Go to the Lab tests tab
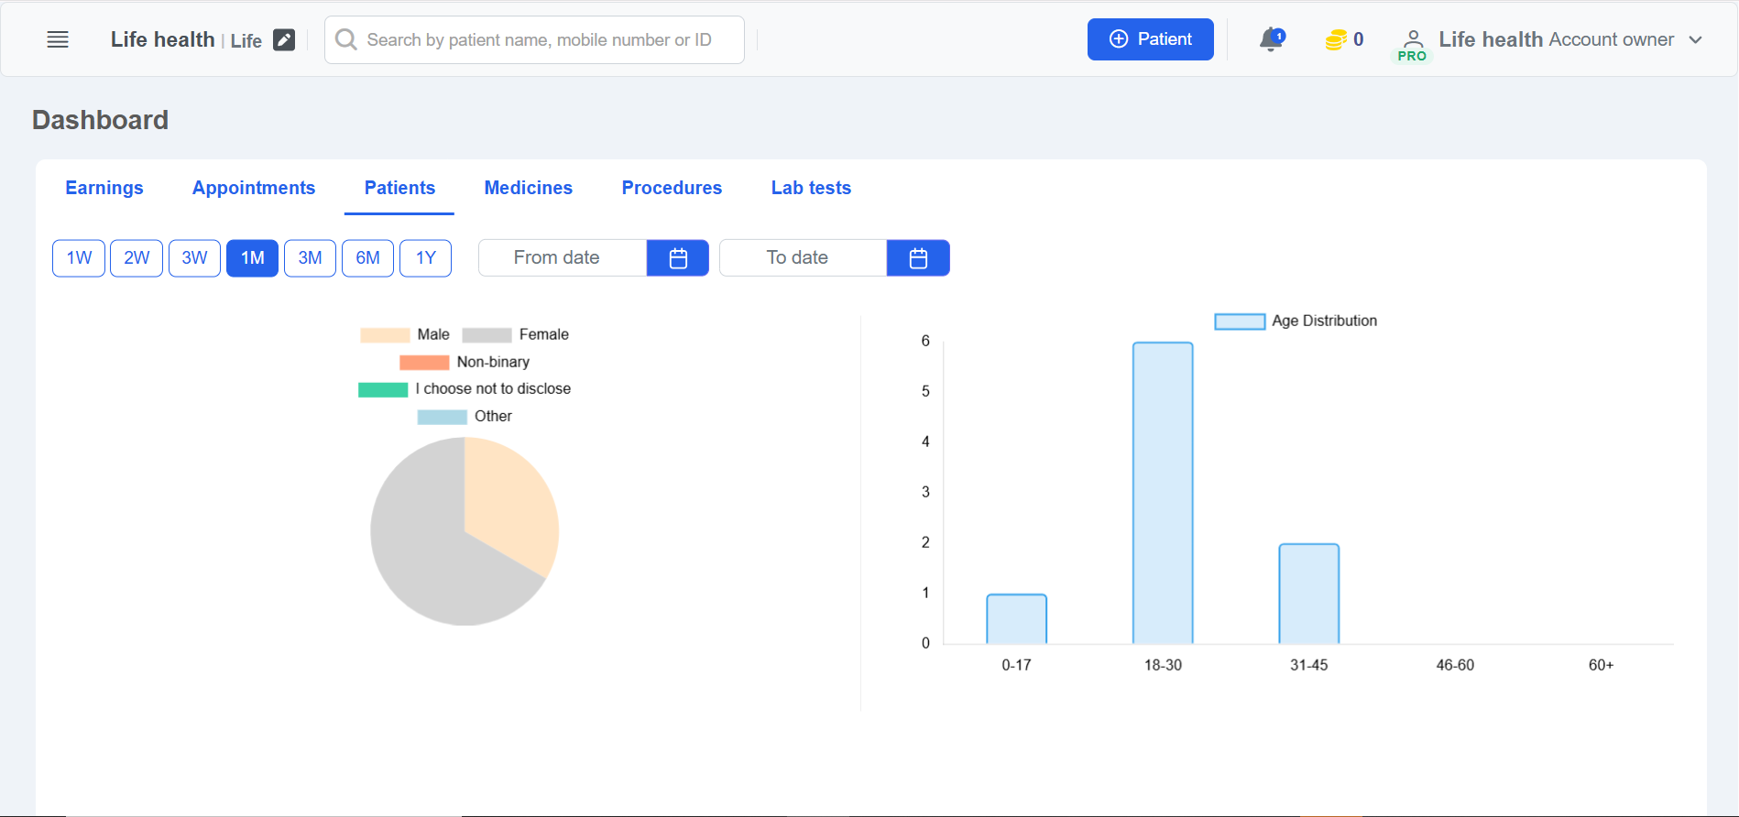 811,188
